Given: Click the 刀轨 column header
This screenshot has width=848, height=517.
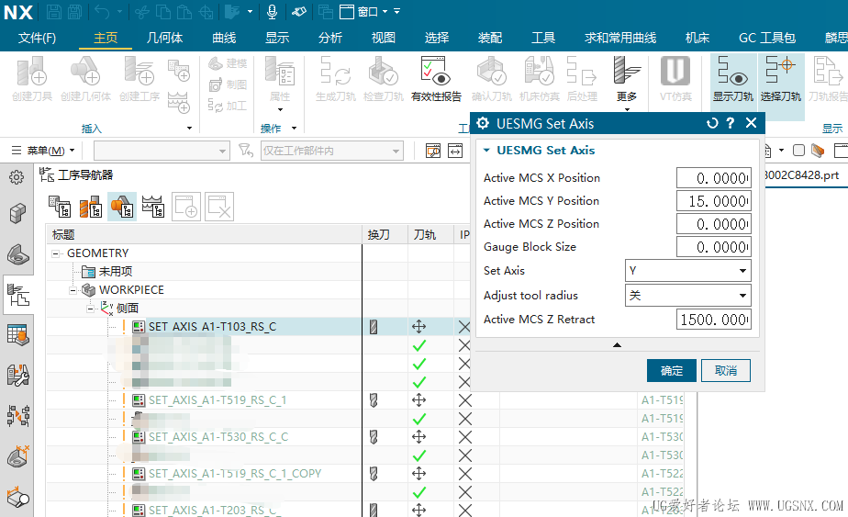Looking at the screenshot, I should click(x=430, y=234).
